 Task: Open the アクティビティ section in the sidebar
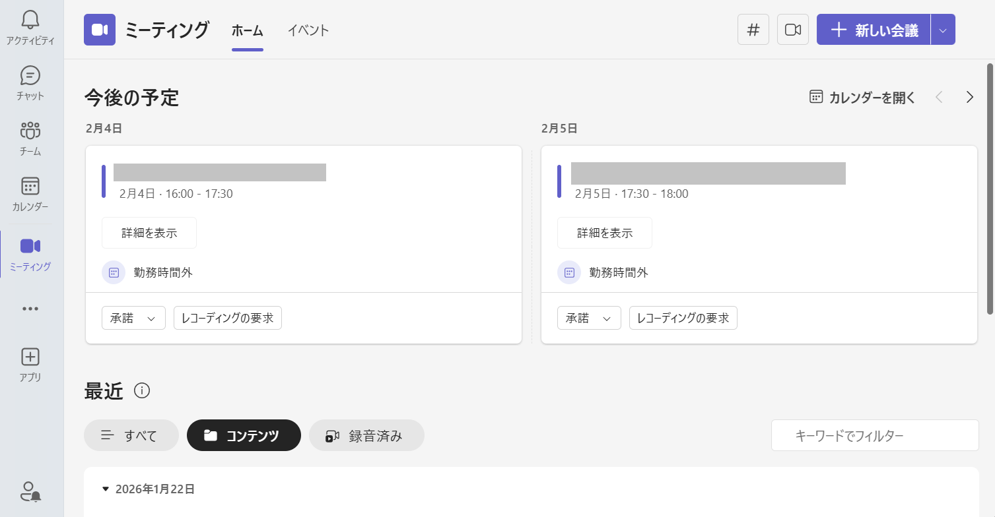[x=30, y=28]
